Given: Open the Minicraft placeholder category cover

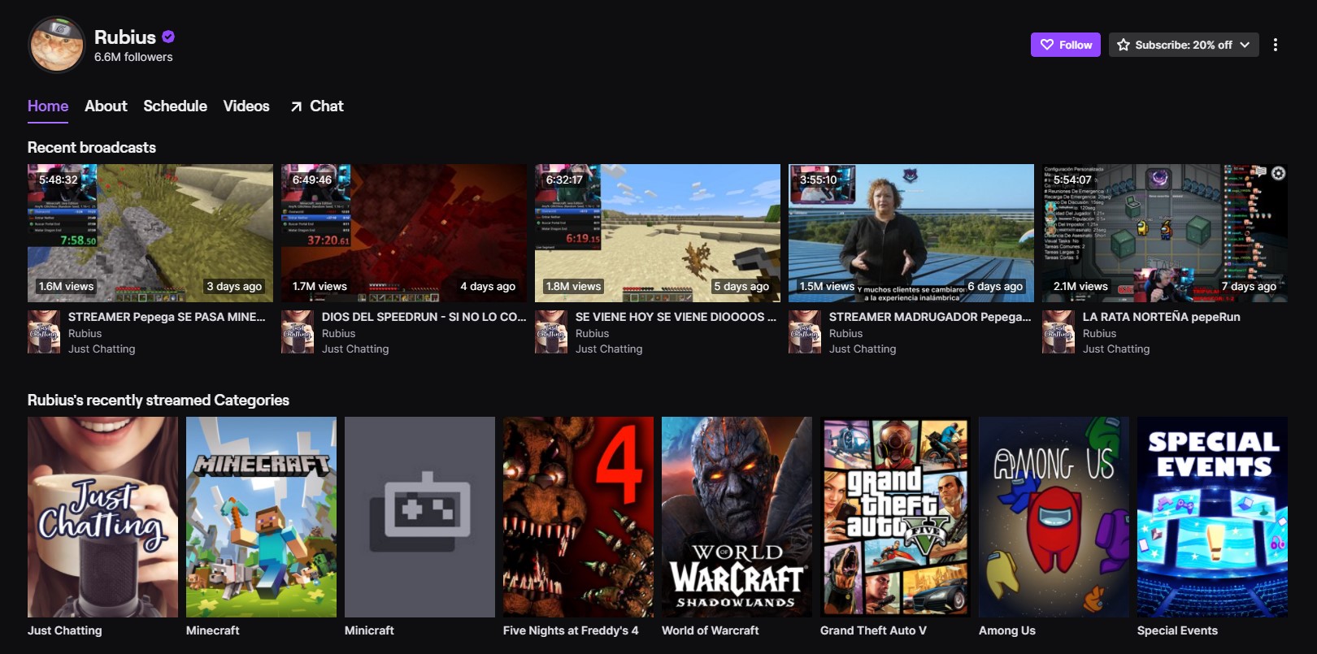Looking at the screenshot, I should click(419, 517).
